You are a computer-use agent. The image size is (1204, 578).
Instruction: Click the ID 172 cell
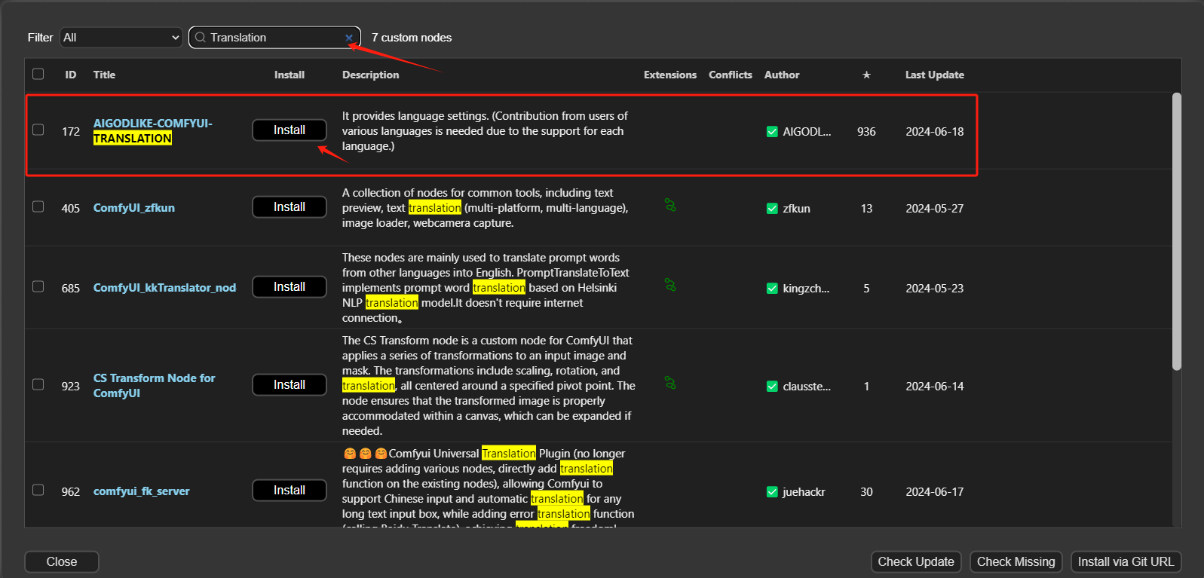coord(71,132)
